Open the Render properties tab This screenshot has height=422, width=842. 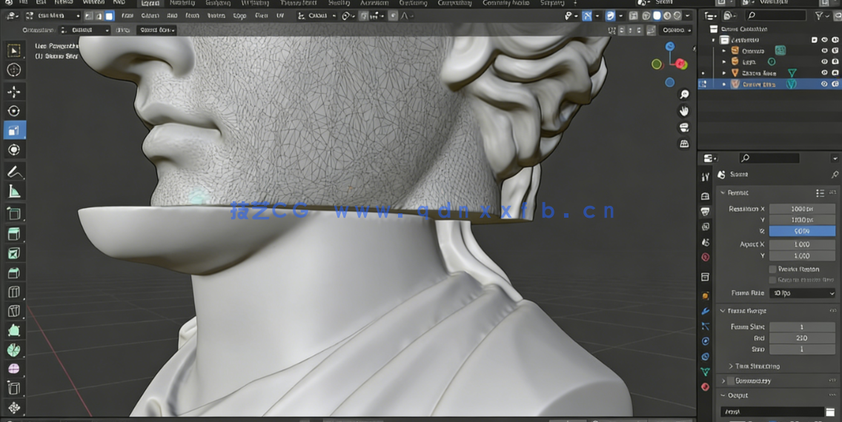click(x=706, y=196)
